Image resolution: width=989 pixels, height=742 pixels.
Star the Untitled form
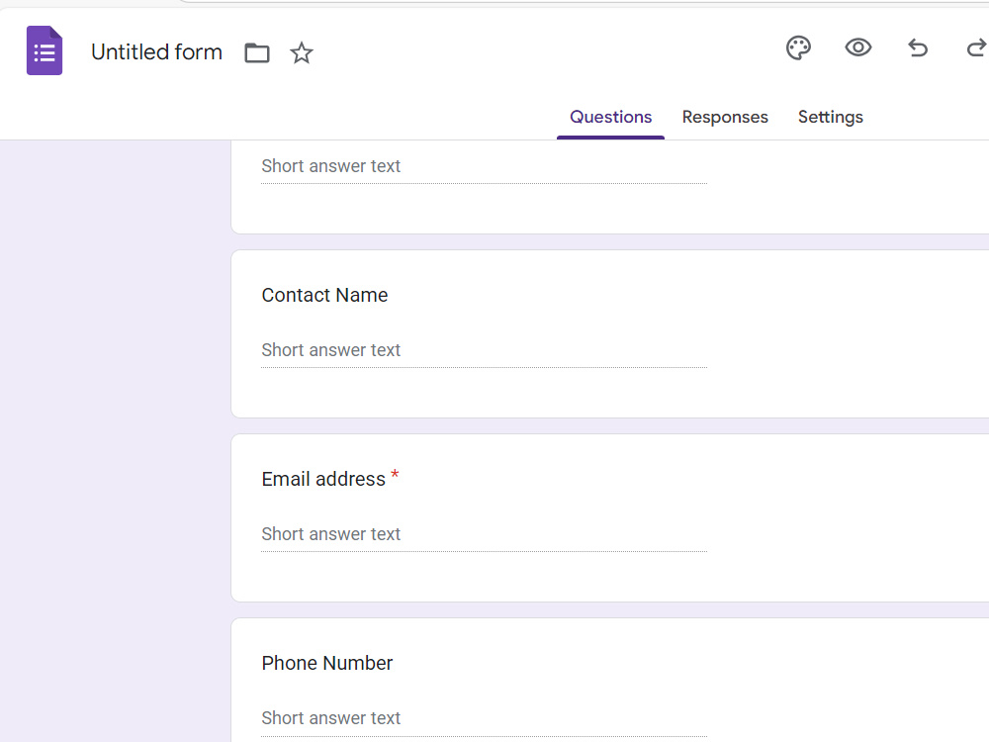302,52
